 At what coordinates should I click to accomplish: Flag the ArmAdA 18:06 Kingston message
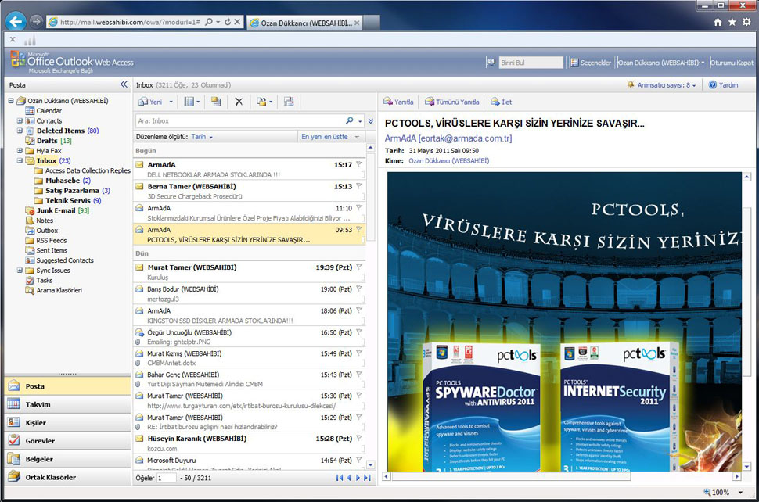358,310
